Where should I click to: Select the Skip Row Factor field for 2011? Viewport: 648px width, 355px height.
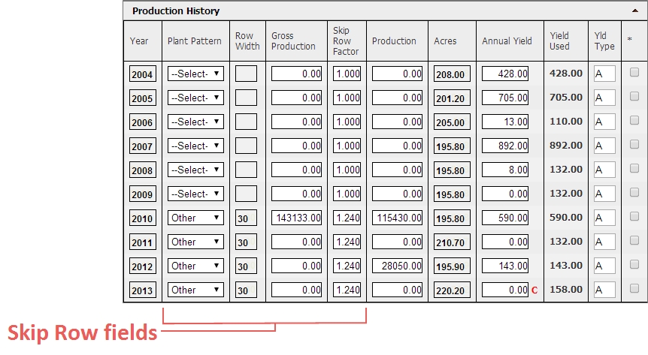(x=347, y=242)
